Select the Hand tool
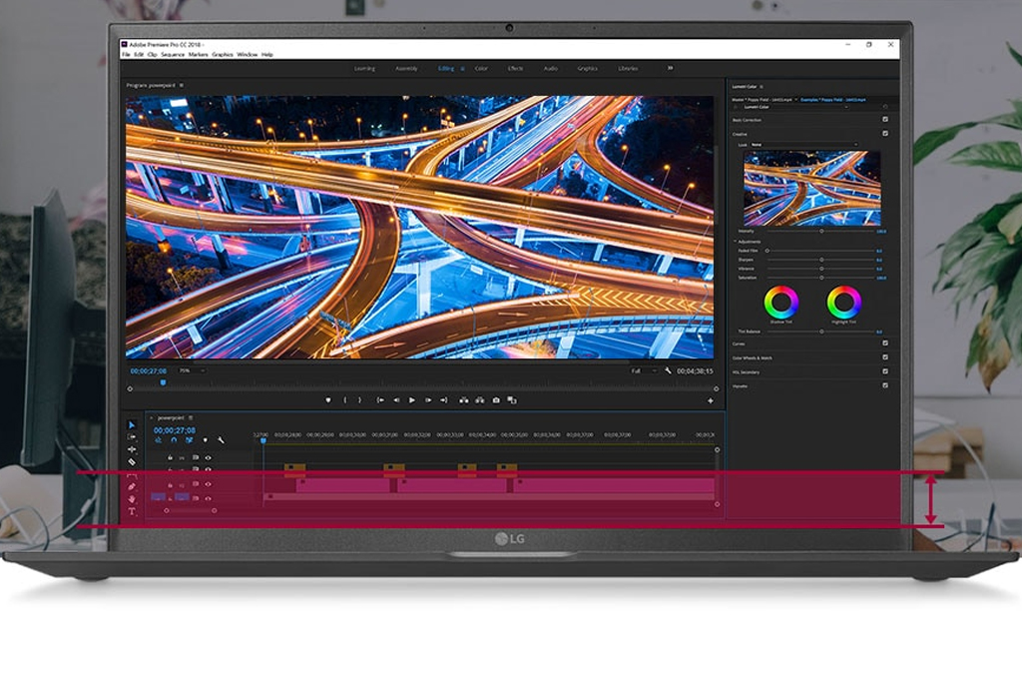Viewport: 1022px width, 681px height. pyautogui.click(x=132, y=499)
